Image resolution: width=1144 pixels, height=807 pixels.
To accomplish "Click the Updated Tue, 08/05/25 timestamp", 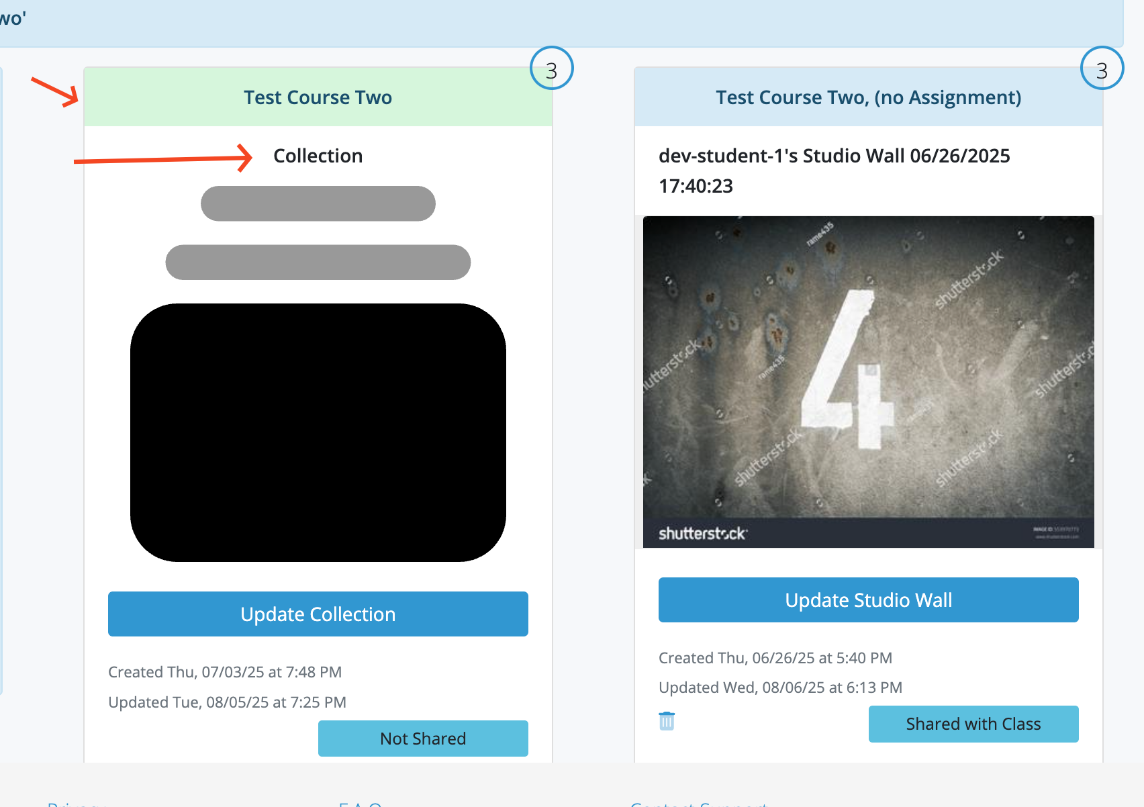I will (227, 702).
